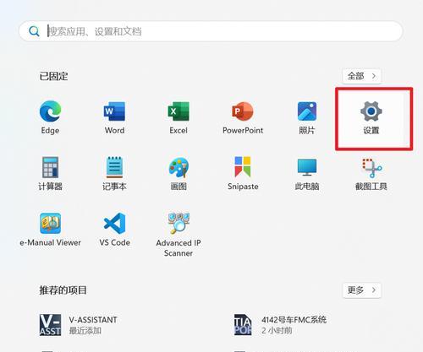Click the search magnifier icon
The width and height of the screenshot is (423, 352).
point(34,31)
